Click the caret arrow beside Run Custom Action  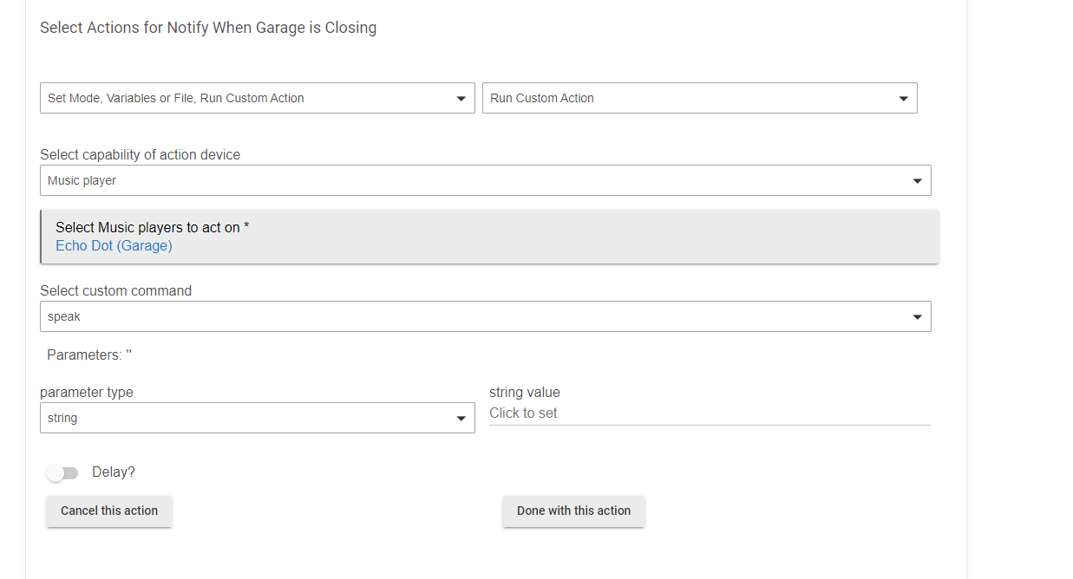(x=903, y=99)
